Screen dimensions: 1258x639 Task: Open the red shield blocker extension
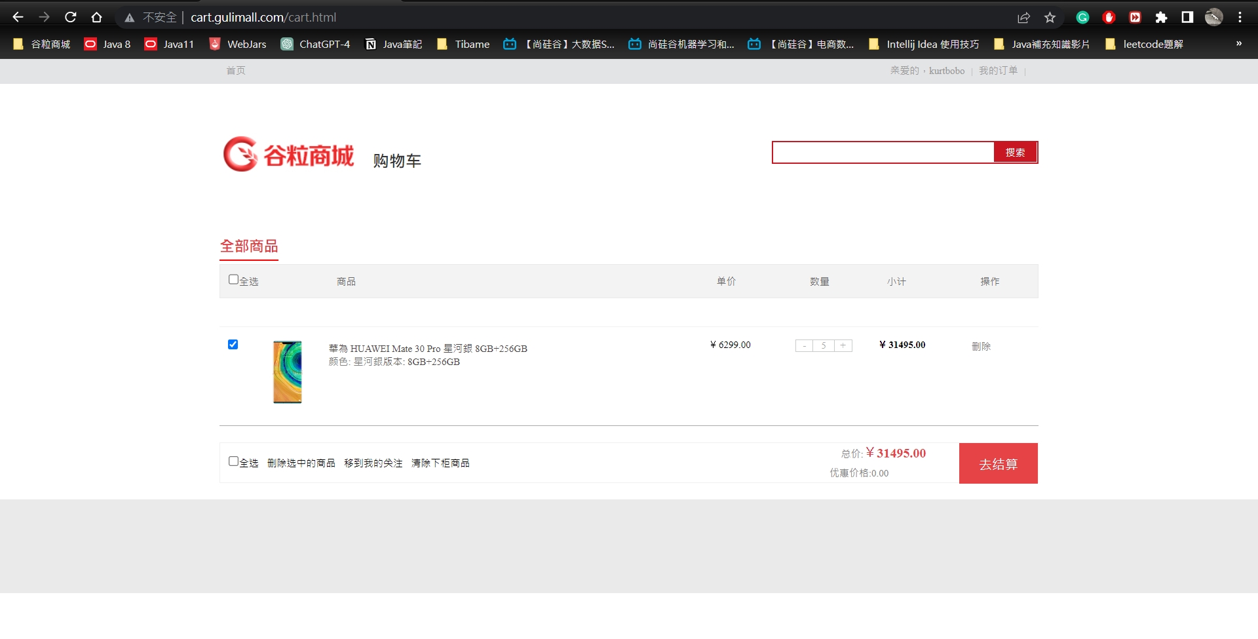tap(1109, 18)
